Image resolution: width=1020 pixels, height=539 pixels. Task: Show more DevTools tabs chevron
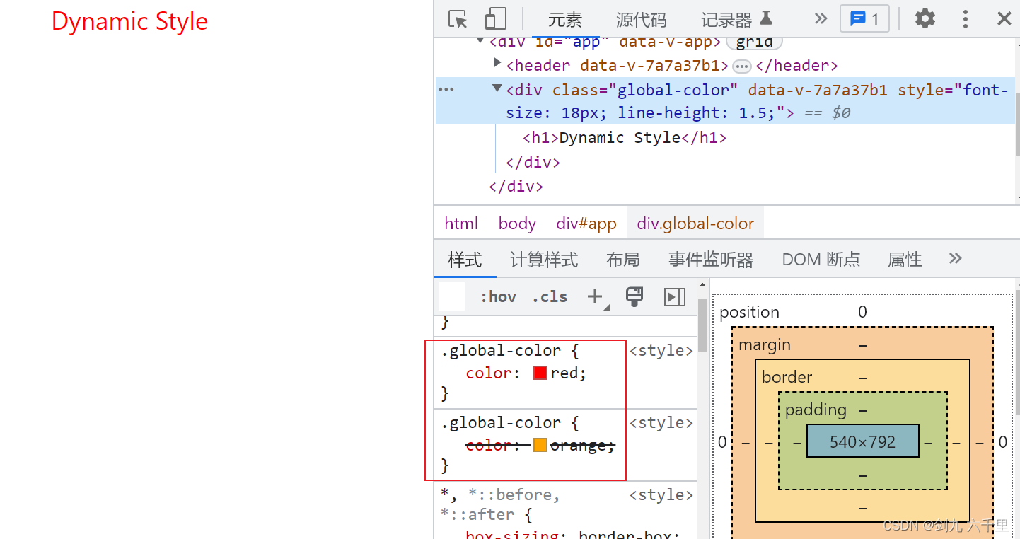[821, 18]
